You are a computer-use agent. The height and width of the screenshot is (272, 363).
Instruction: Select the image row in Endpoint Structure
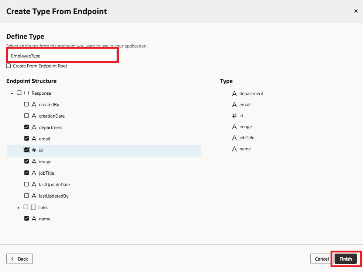click(x=45, y=162)
